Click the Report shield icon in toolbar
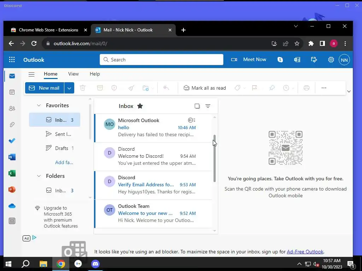Image resolution: width=362 pixels, height=271 pixels. pos(114,88)
